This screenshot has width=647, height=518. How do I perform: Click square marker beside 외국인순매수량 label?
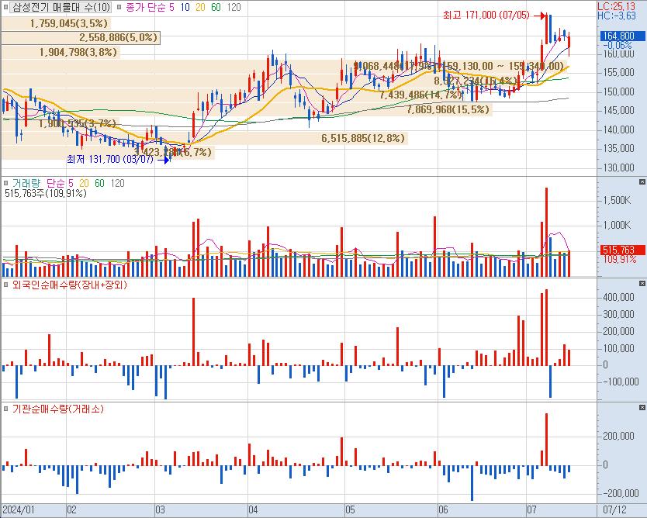tap(7, 285)
